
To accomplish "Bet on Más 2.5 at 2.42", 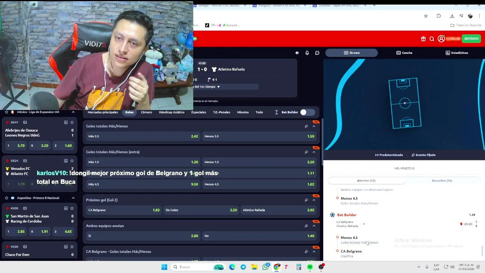I will coord(143,136).
